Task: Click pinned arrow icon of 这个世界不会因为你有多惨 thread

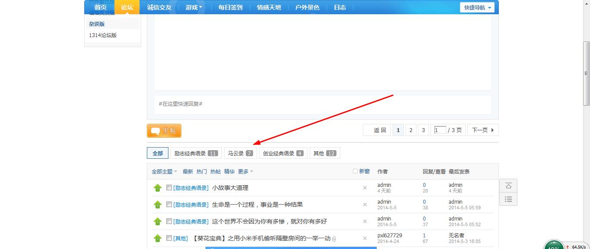Action: 158,221
